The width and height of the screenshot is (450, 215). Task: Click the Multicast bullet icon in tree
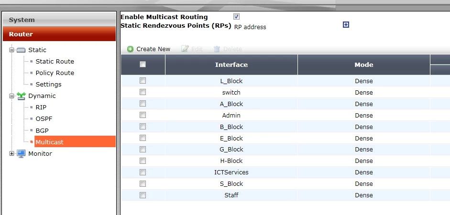[32, 141]
